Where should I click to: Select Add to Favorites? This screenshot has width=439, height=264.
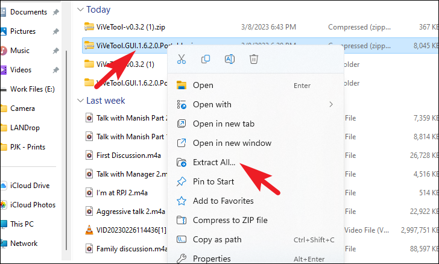pos(255,201)
